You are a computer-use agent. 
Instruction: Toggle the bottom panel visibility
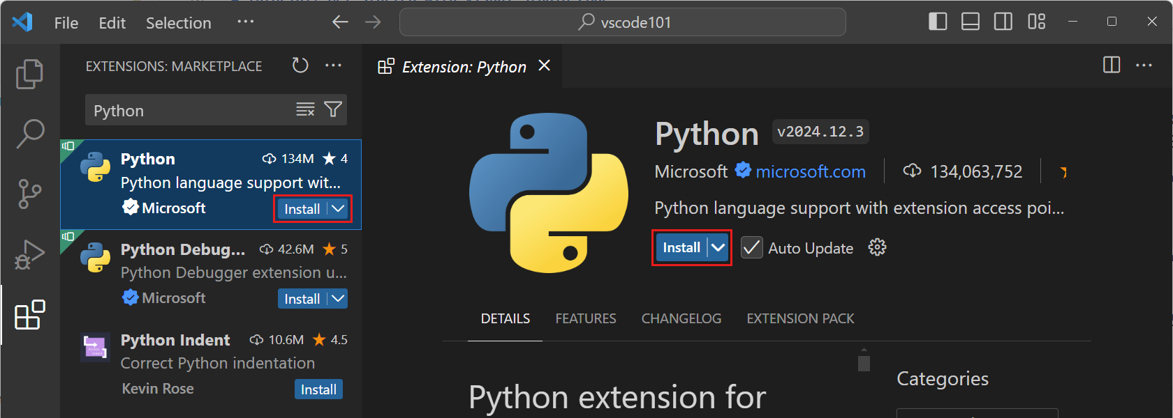pyautogui.click(x=971, y=22)
